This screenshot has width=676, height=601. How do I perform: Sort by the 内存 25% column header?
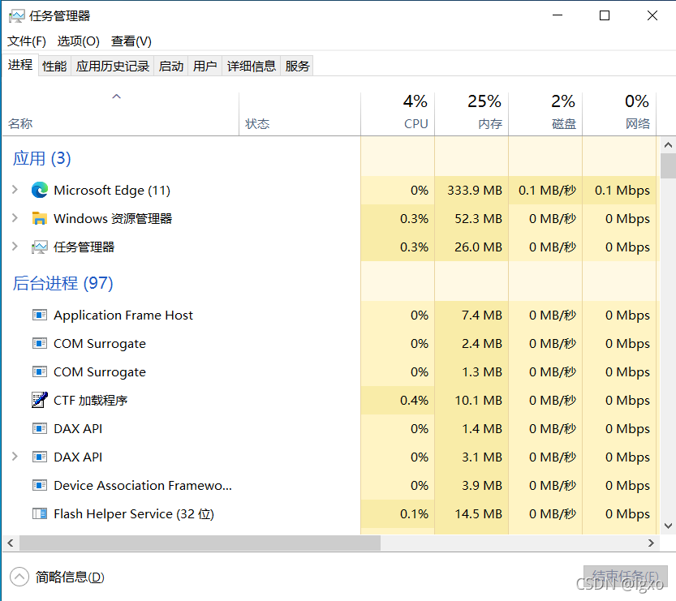tap(471, 114)
